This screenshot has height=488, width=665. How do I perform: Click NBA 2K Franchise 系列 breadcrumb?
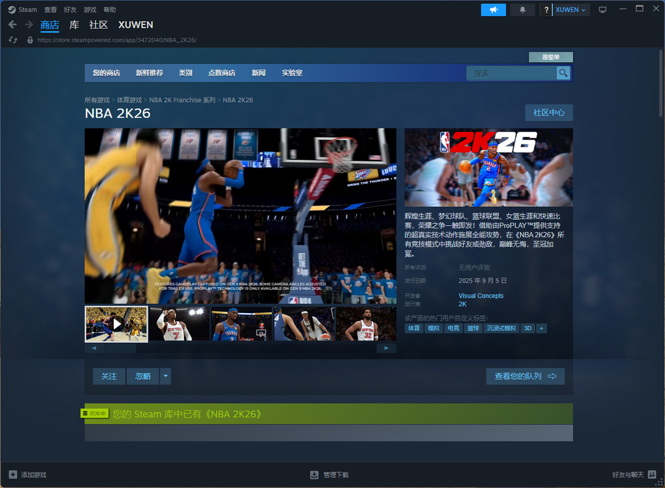[x=182, y=100]
